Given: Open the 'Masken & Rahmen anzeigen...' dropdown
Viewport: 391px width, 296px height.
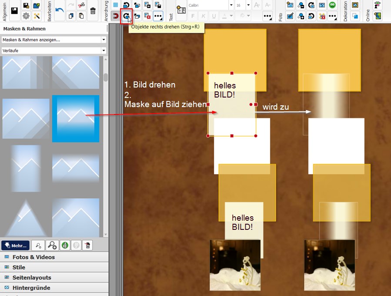Looking at the screenshot, I should point(54,40).
